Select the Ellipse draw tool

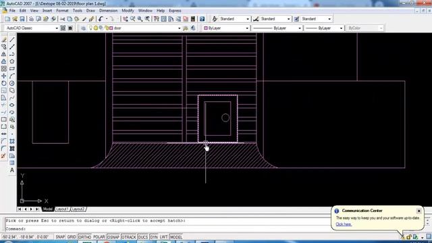click(12, 105)
